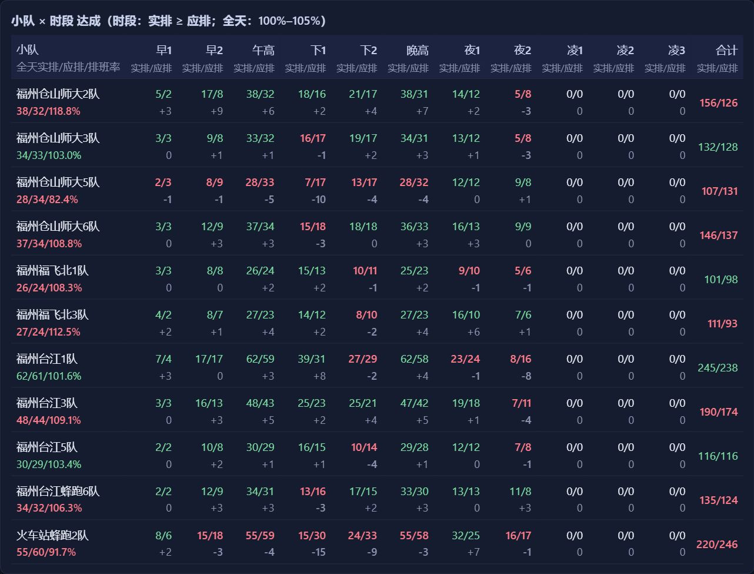The width and height of the screenshot is (754, 574).
Task: Select the 福州台江5队 row name
Action: [x=47, y=447]
